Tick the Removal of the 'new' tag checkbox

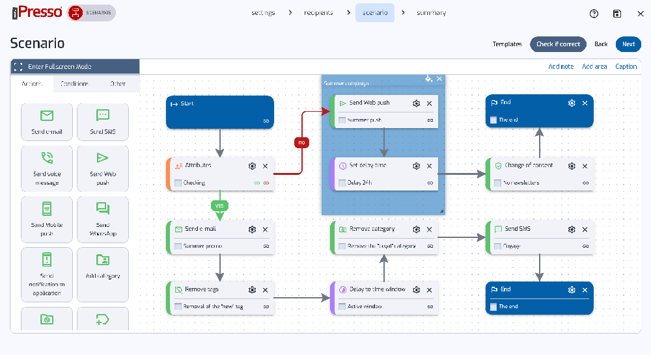[x=178, y=306]
